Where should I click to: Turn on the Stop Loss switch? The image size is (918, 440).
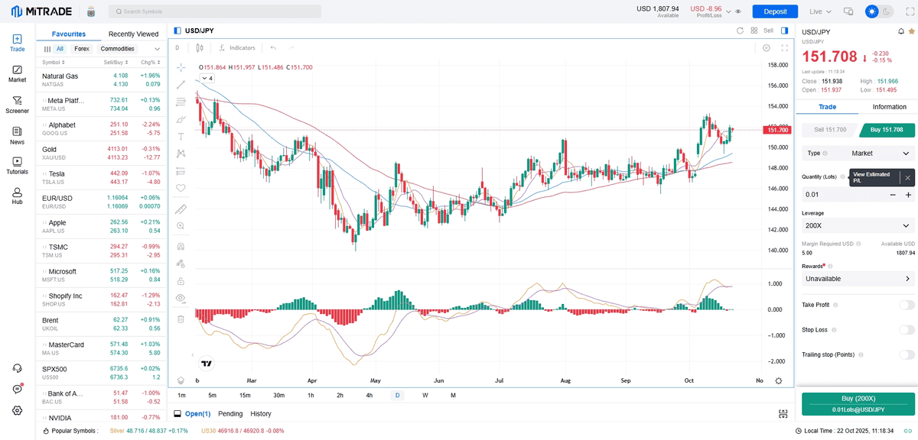[907, 330]
